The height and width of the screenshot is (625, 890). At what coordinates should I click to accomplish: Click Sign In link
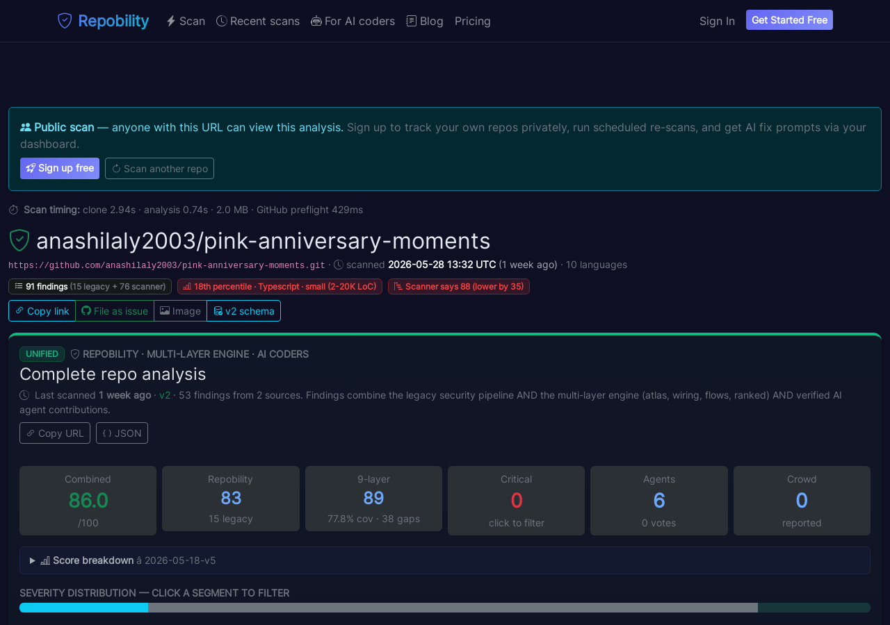click(x=717, y=21)
